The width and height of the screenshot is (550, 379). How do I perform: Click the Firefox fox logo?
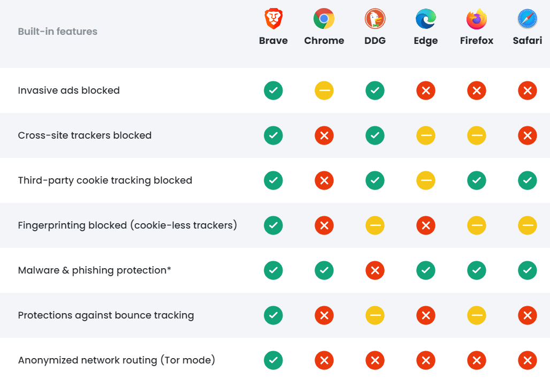click(x=477, y=19)
